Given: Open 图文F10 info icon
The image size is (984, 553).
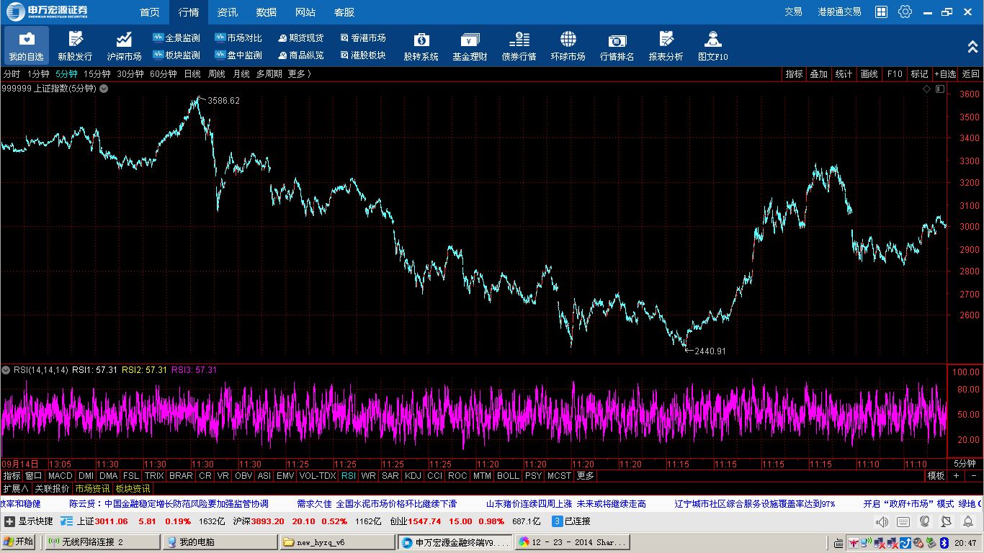Looking at the screenshot, I should tap(713, 45).
